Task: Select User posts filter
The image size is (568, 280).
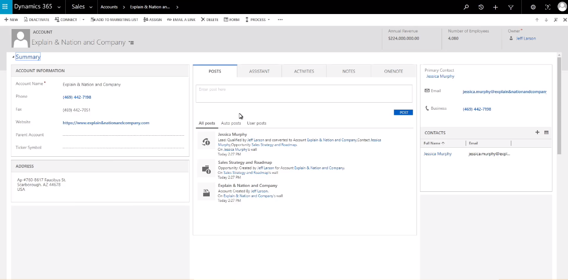Action: coord(256,123)
